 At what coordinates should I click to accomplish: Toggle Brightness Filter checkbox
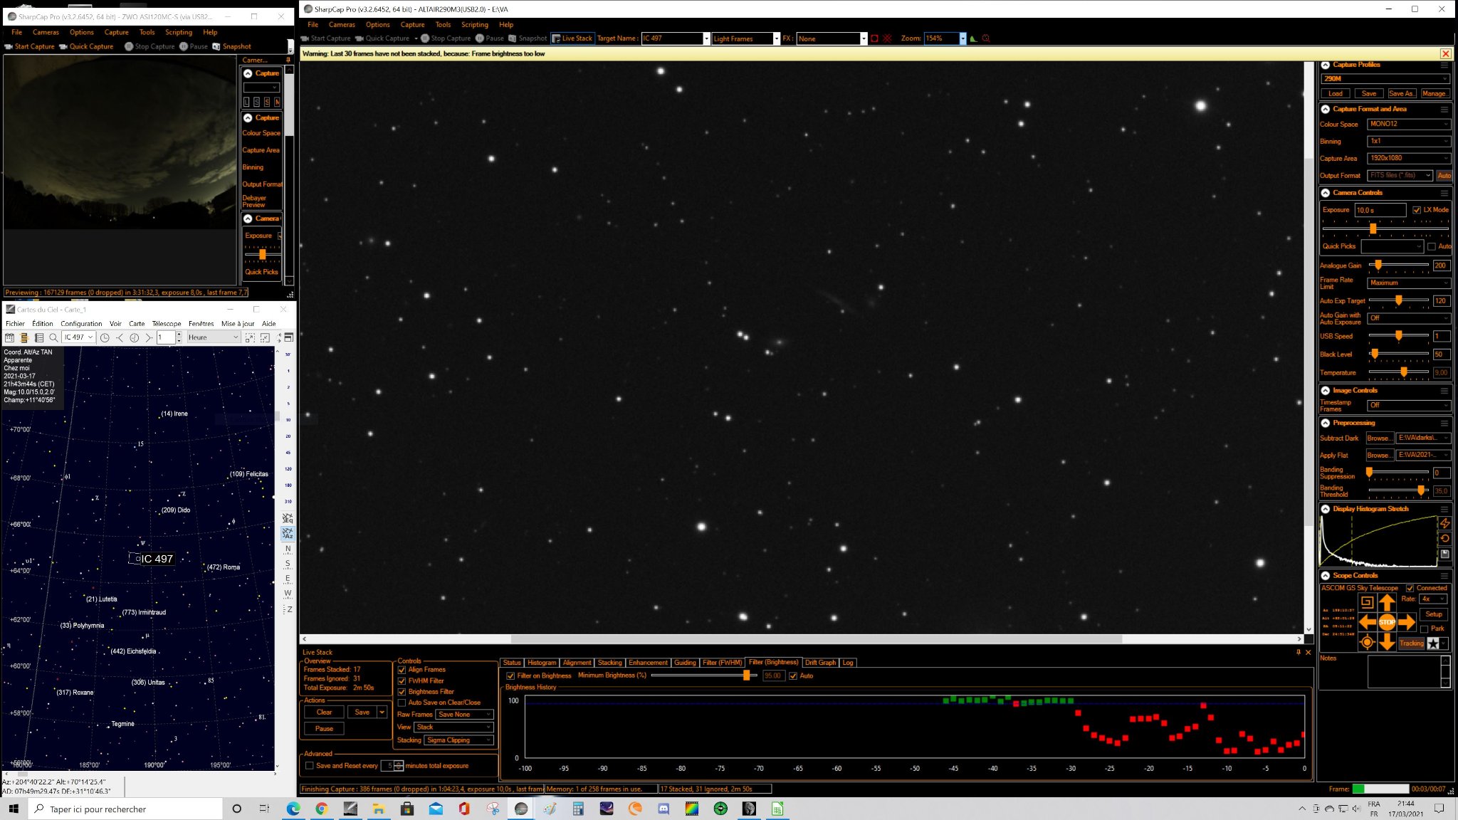402,692
